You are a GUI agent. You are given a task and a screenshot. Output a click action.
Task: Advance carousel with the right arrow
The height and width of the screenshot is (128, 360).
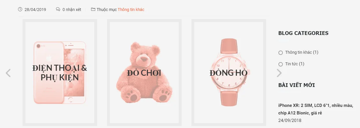pyautogui.click(x=279, y=73)
